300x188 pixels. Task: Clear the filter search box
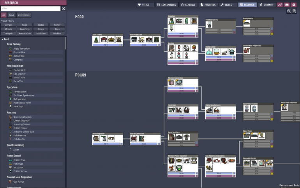[64, 9]
